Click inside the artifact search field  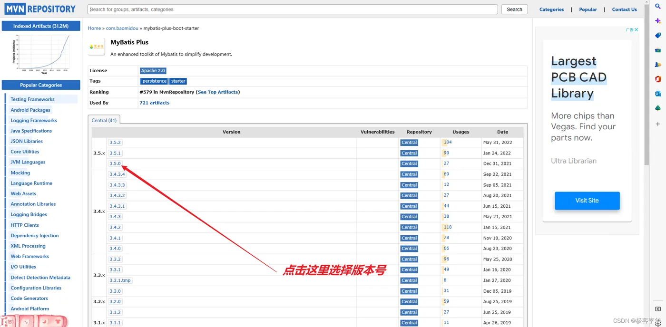click(x=293, y=10)
